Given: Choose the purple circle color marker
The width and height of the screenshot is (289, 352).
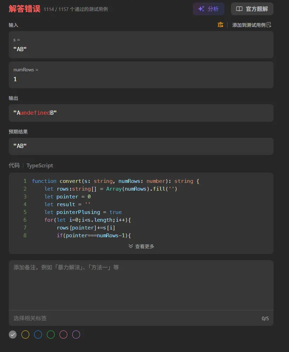Looking at the screenshot, I should [x=76, y=334].
